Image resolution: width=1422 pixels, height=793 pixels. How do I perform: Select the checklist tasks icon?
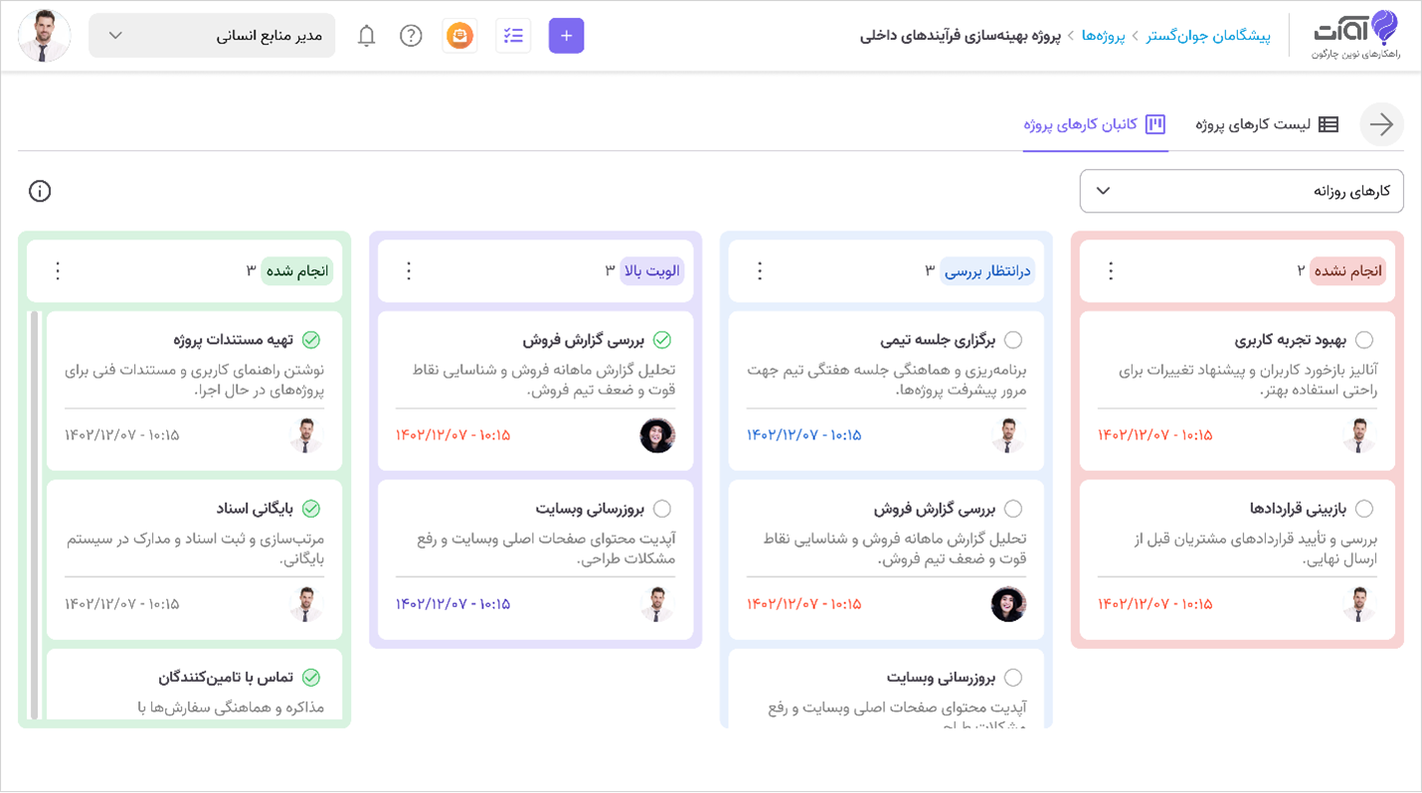(x=513, y=35)
